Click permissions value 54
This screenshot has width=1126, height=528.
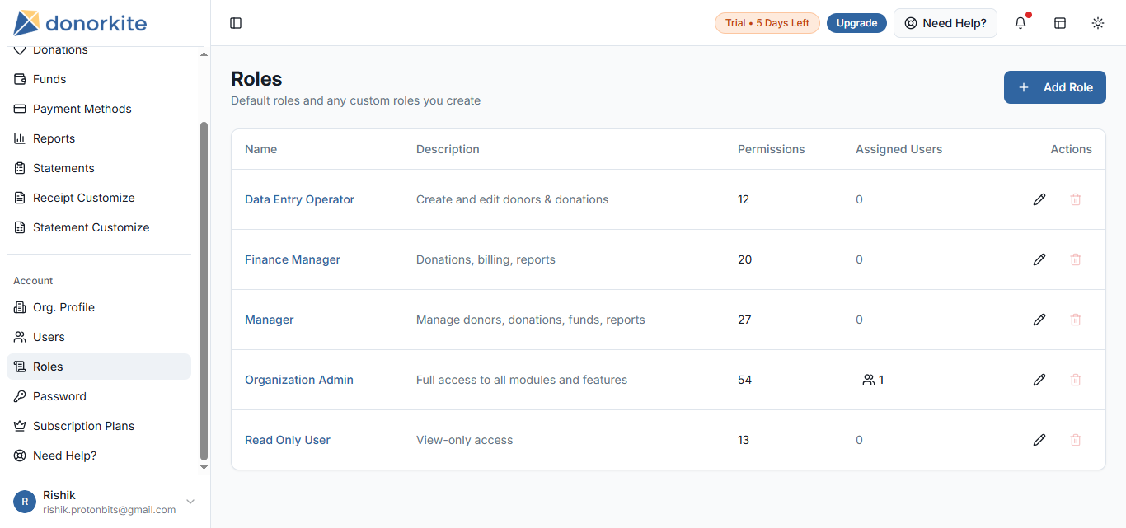click(x=744, y=380)
